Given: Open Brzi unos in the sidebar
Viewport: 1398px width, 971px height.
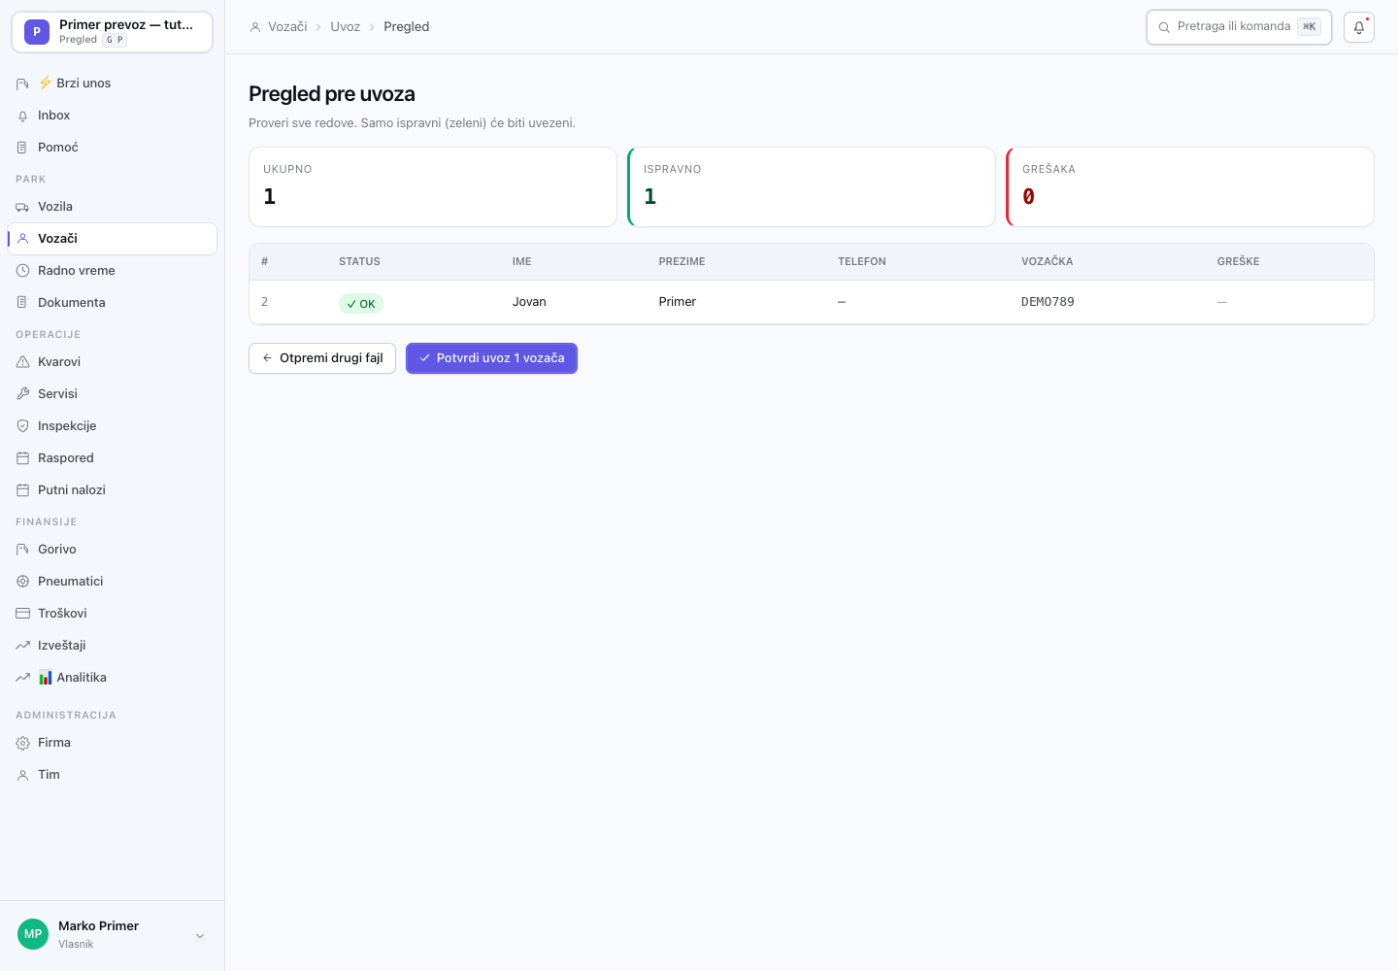Looking at the screenshot, I should click(x=112, y=84).
